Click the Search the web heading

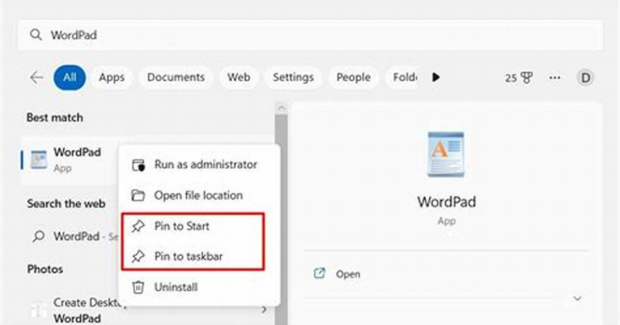[x=66, y=204]
